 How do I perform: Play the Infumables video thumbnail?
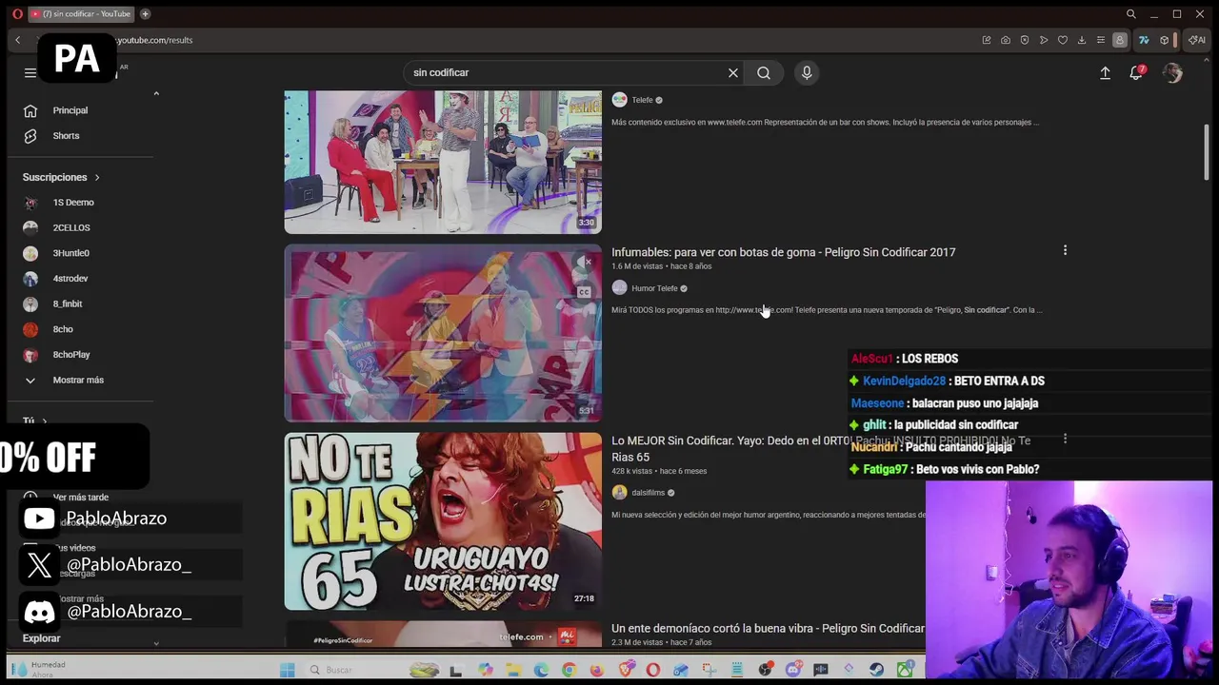pyautogui.click(x=443, y=334)
